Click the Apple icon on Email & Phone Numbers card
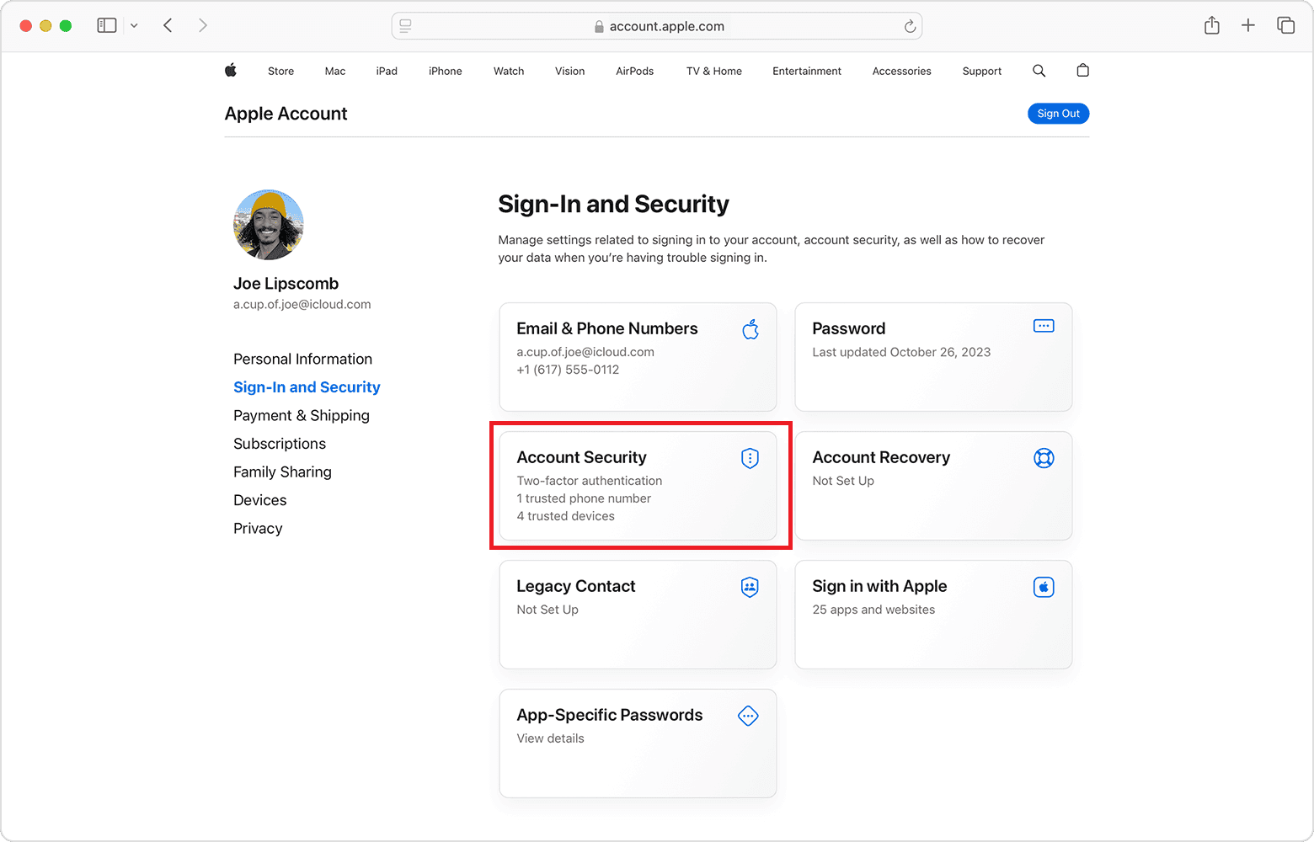 [750, 329]
